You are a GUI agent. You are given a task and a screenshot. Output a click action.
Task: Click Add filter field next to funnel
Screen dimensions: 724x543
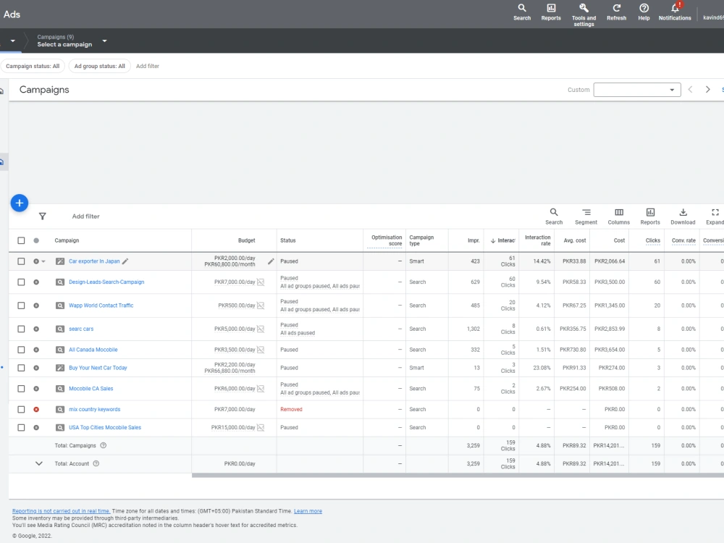click(x=86, y=216)
